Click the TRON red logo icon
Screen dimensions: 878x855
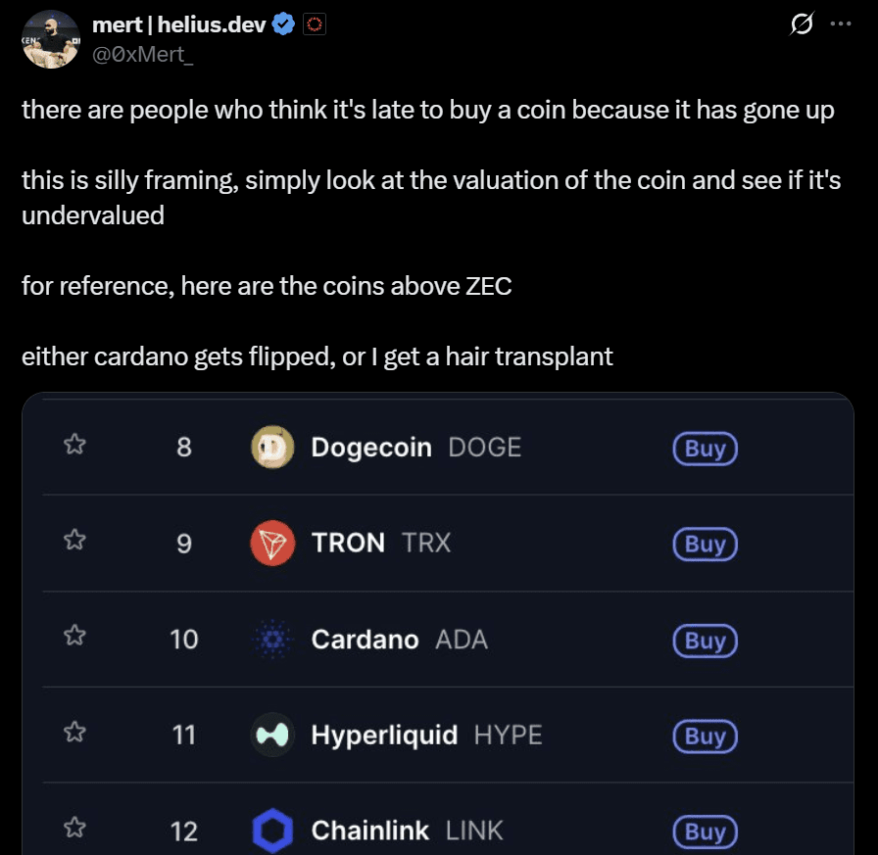click(x=272, y=544)
